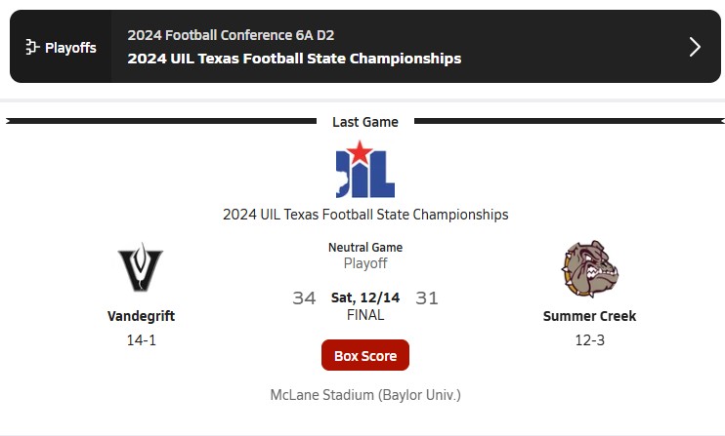Expand the playoffs banner right chevron

(x=695, y=47)
